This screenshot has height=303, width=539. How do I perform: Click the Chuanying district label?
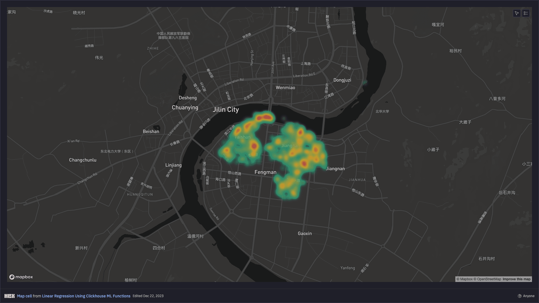(185, 108)
